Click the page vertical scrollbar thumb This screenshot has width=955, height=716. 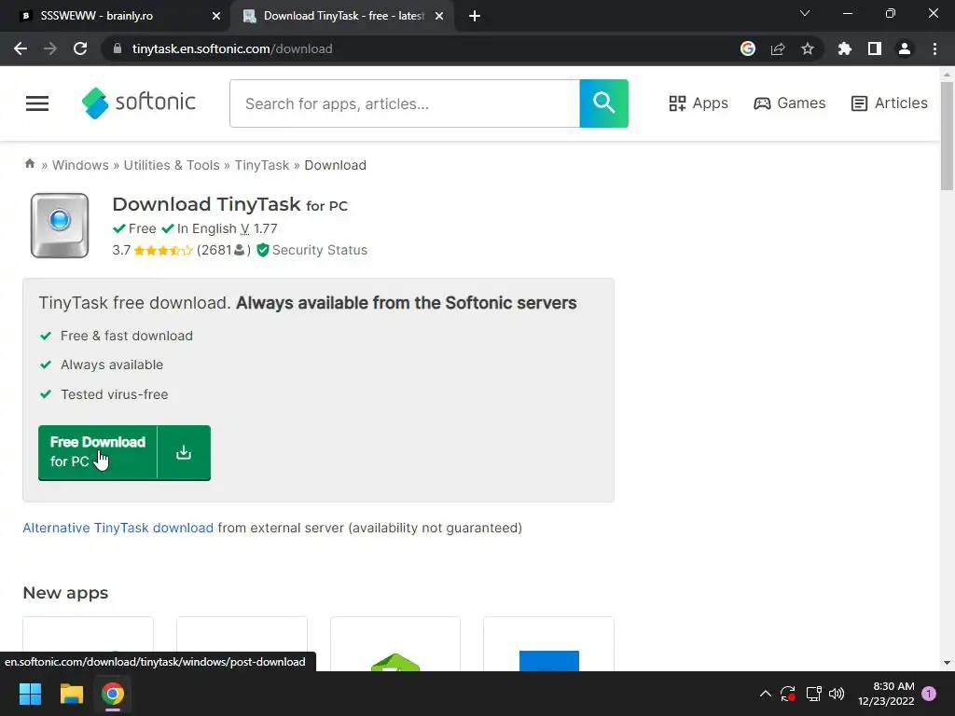(x=947, y=136)
